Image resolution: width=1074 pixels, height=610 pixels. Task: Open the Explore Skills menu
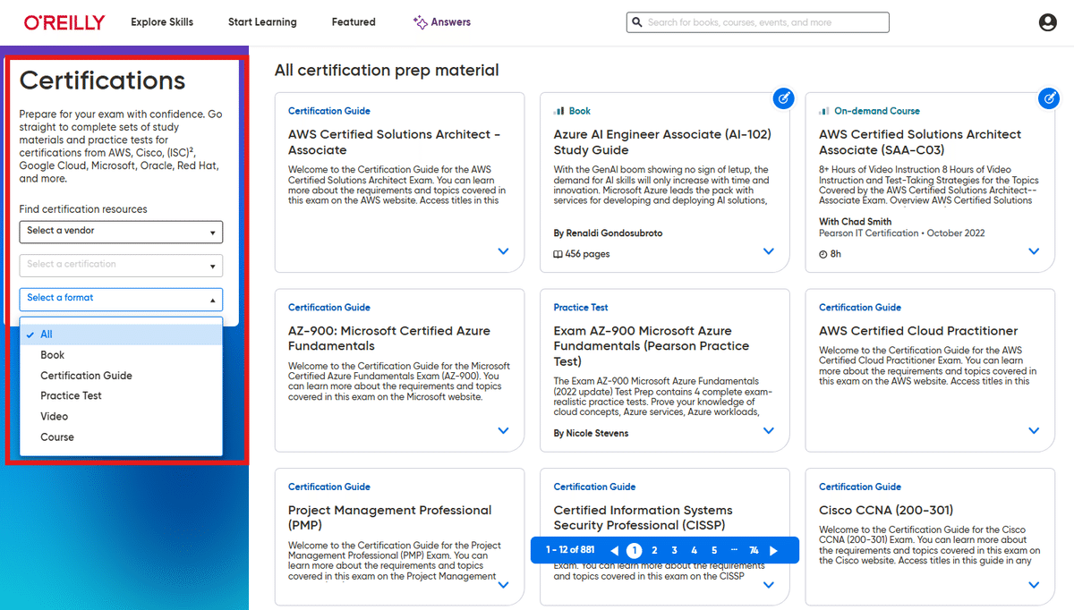click(162, 21)
